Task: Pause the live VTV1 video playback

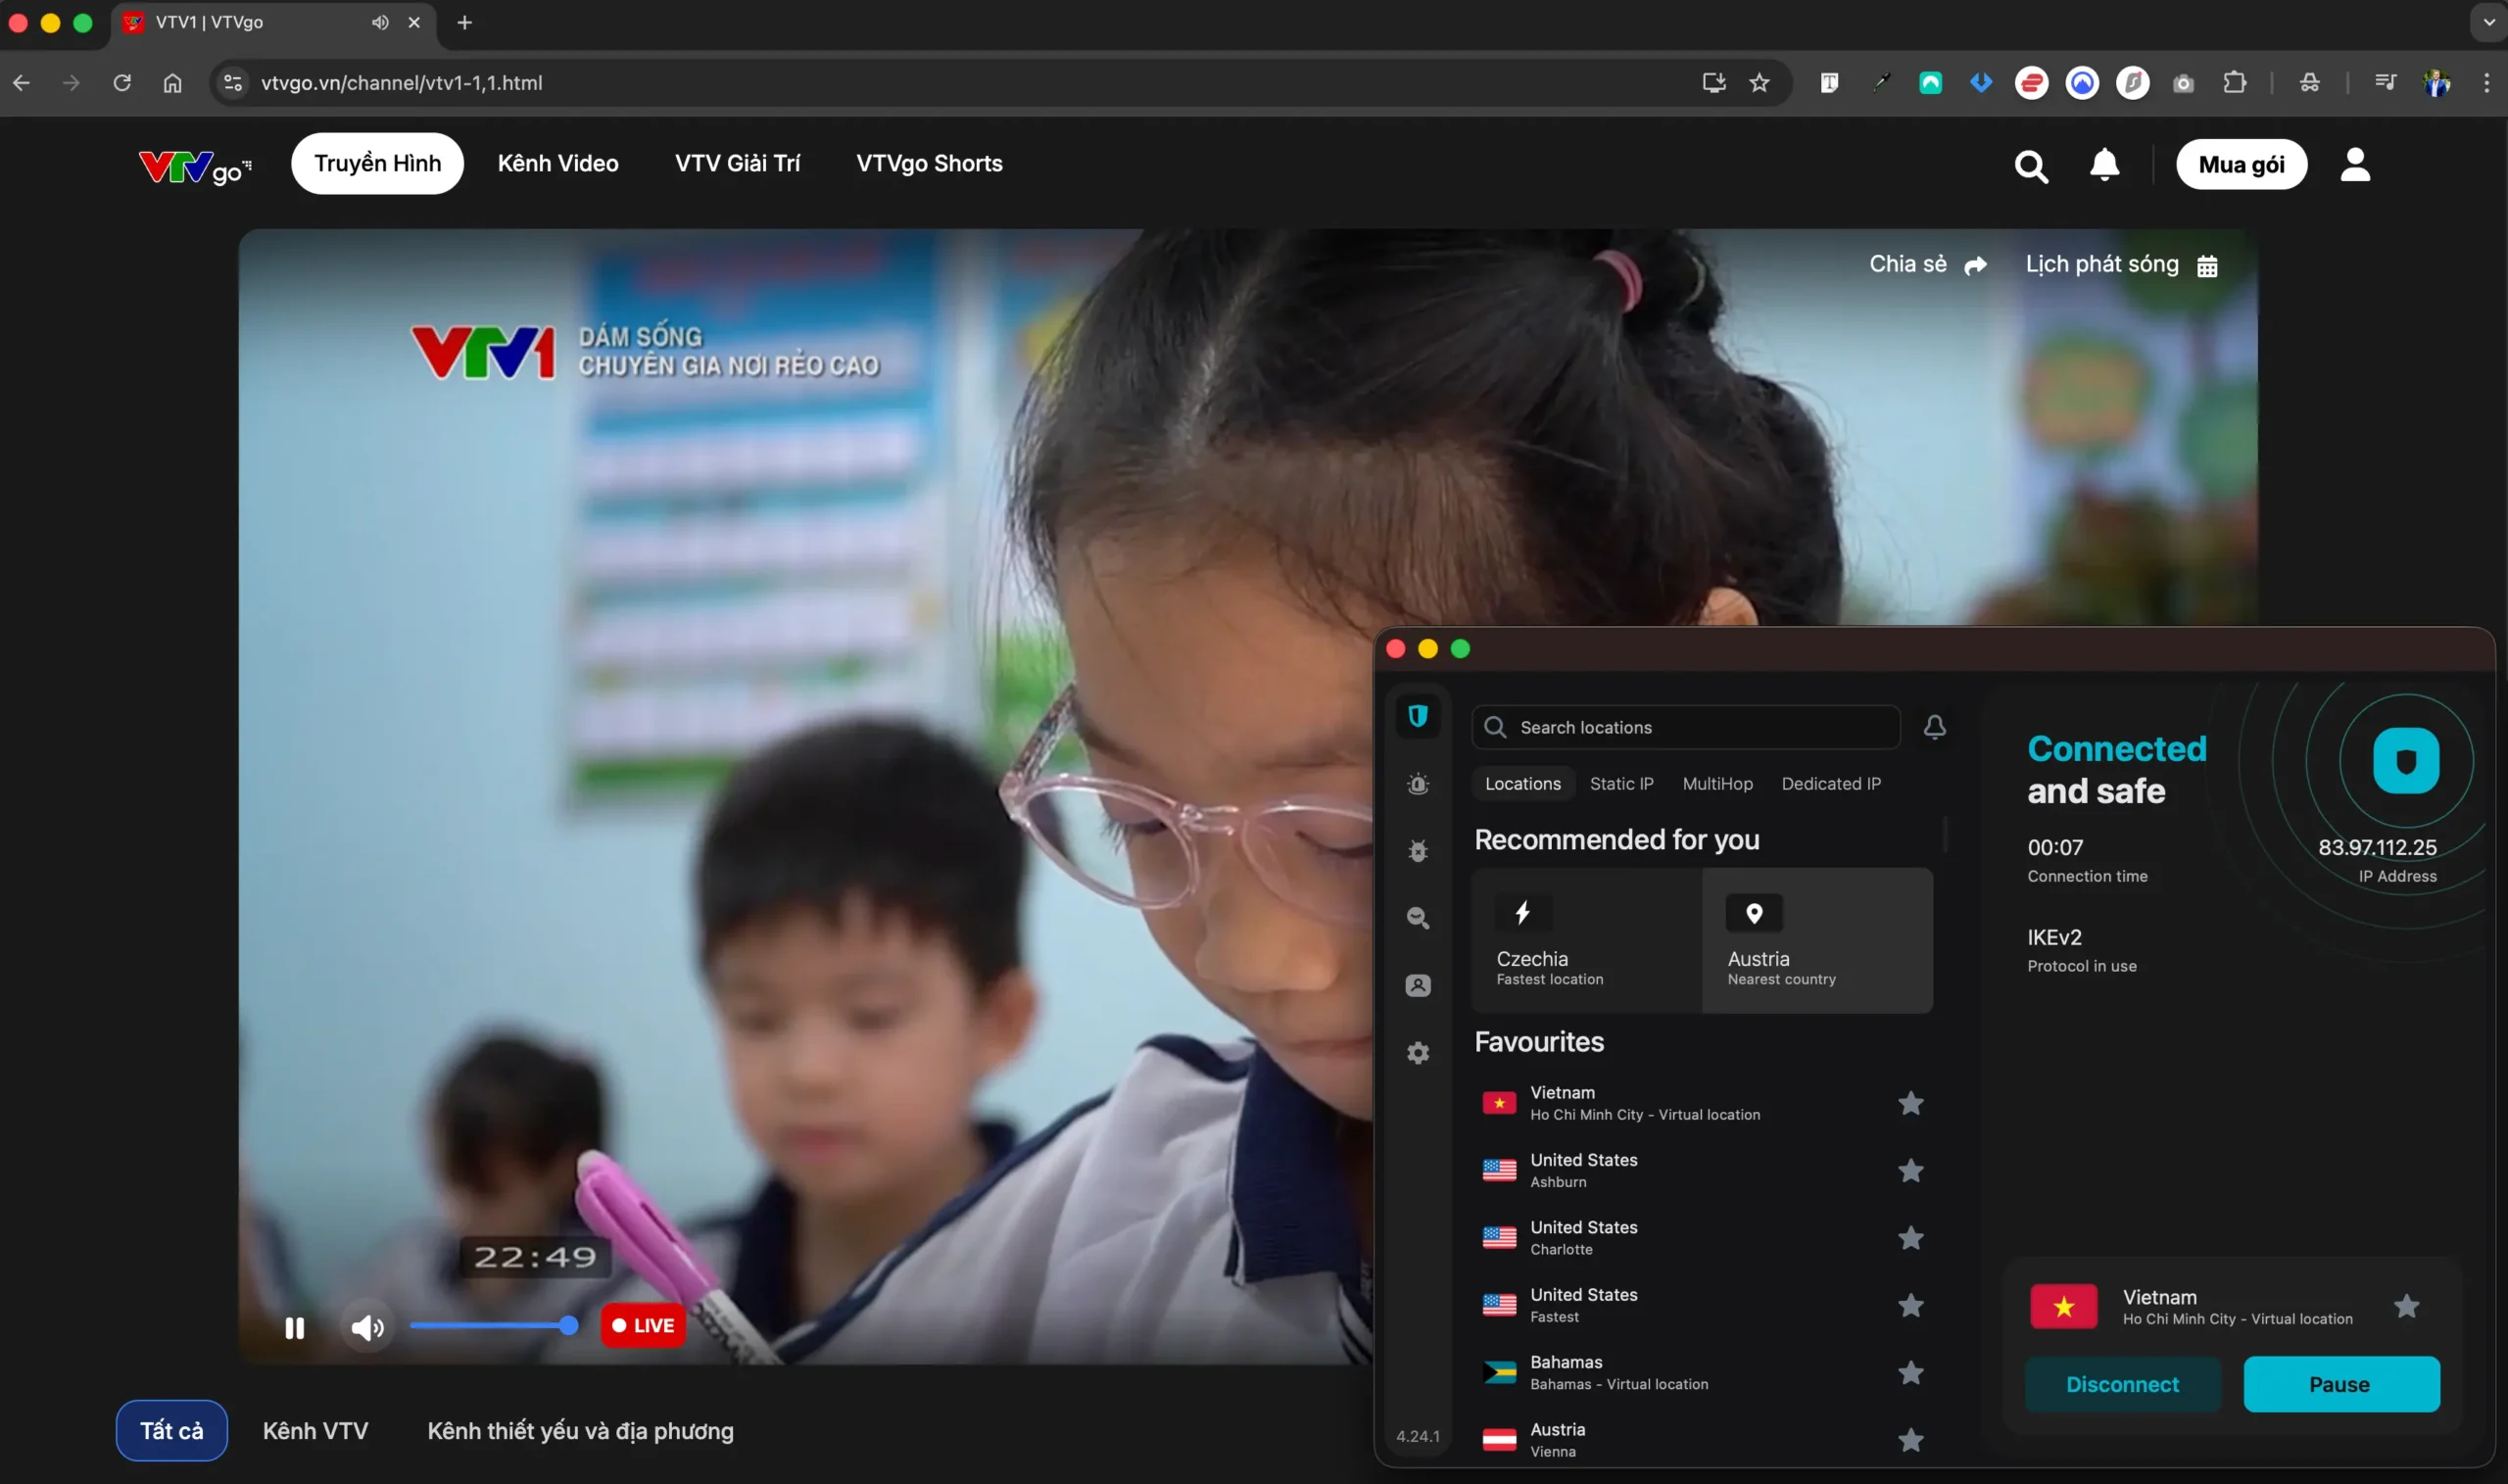Action: pos(295,1327)
